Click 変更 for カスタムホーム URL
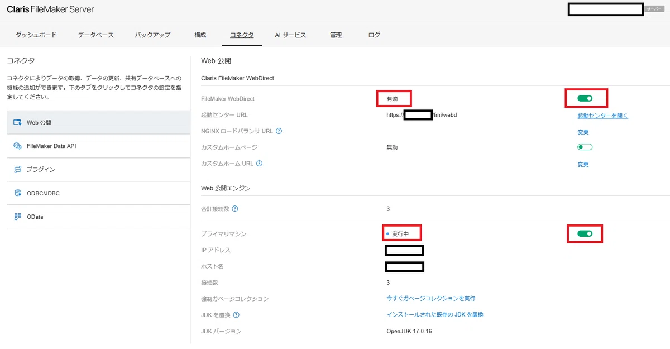670x349 pixels. (583, 165)
